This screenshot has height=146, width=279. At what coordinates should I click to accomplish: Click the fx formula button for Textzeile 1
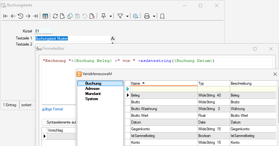pyautogui.click(x=113, y=39)
